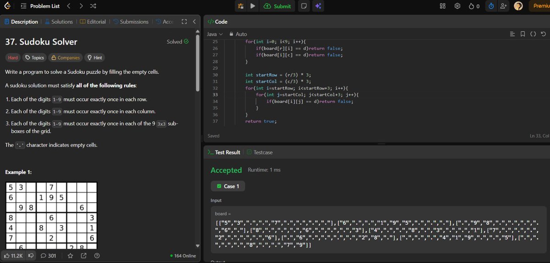Toggle the stopwatch timer icon
Viewport: 550px width, 263px height.
(491, 6)
